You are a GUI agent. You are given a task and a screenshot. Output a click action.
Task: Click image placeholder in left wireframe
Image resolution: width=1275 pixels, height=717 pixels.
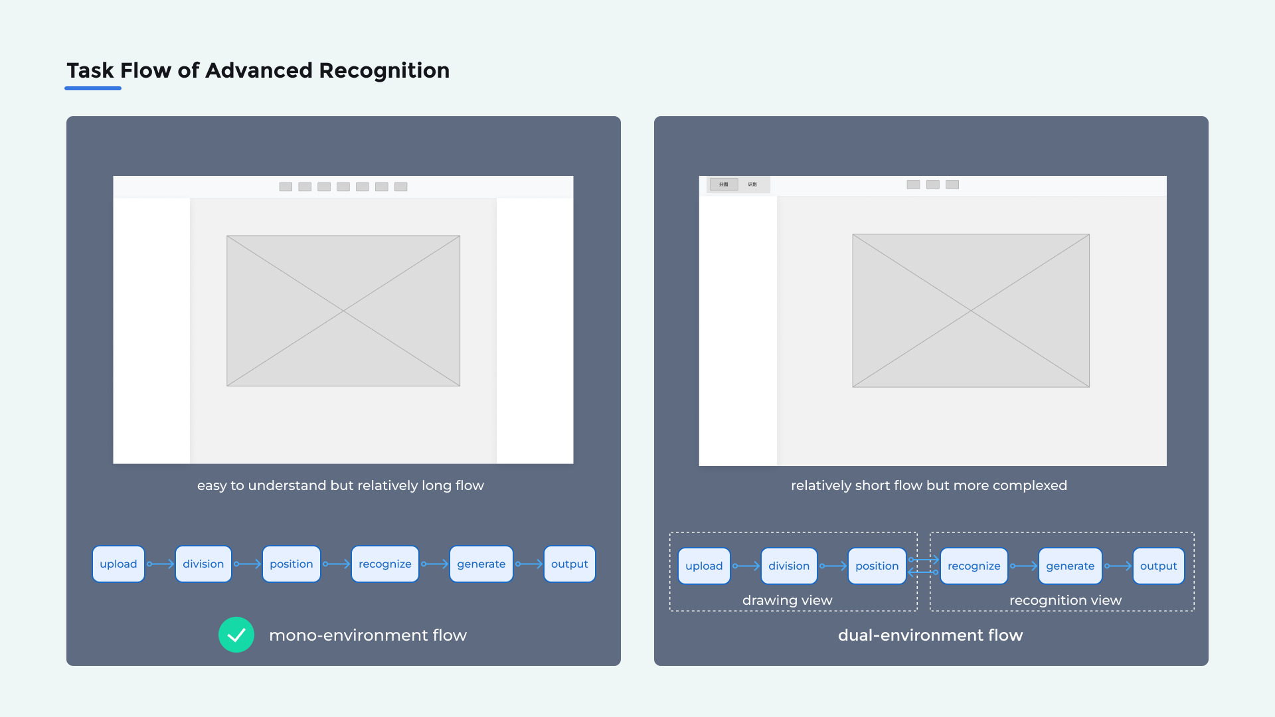click(x=343, y=311)
